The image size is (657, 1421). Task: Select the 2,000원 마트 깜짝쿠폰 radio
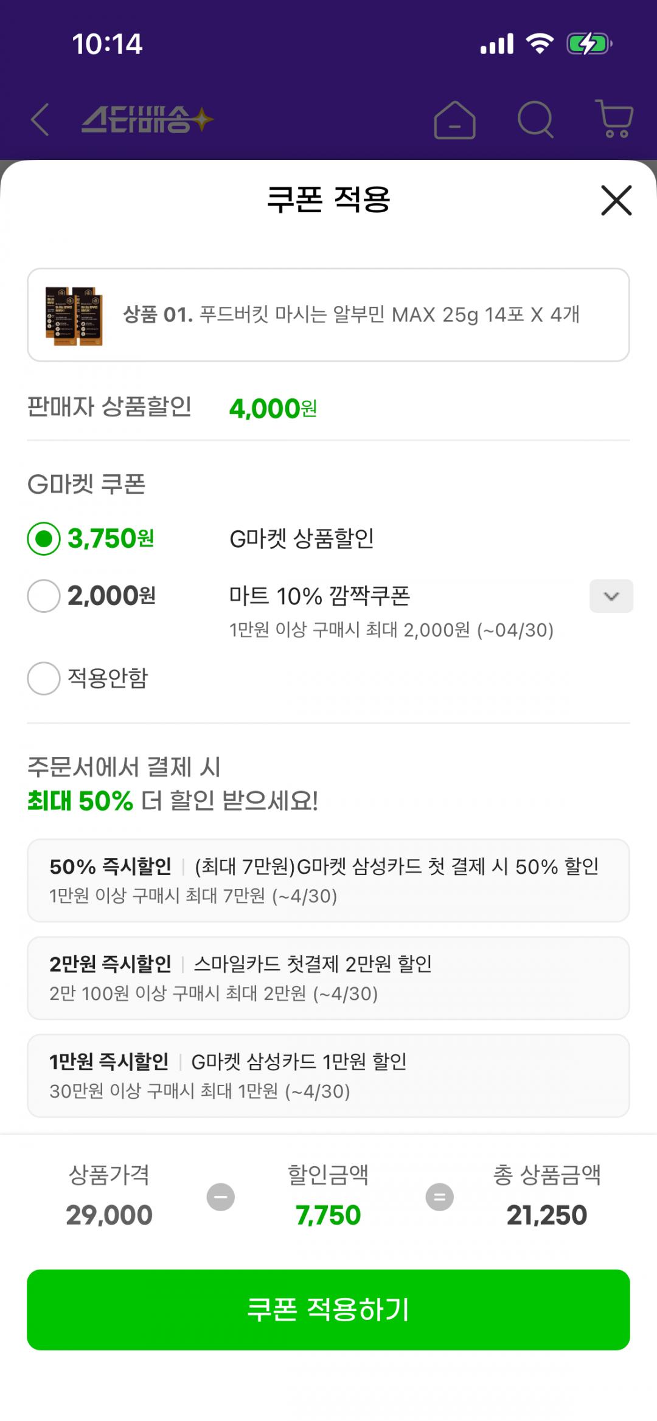point(44,596)
